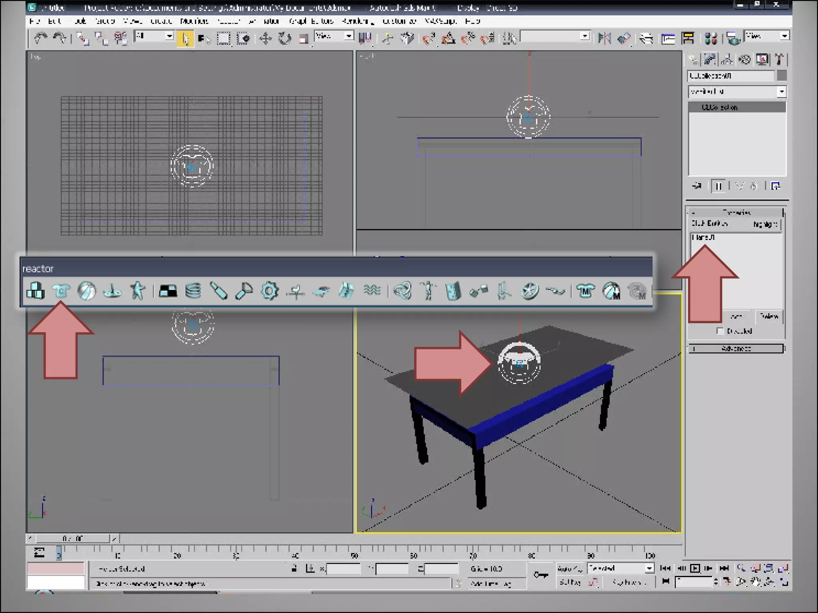Activate the Select and Move tool

(x=265, y=39)
